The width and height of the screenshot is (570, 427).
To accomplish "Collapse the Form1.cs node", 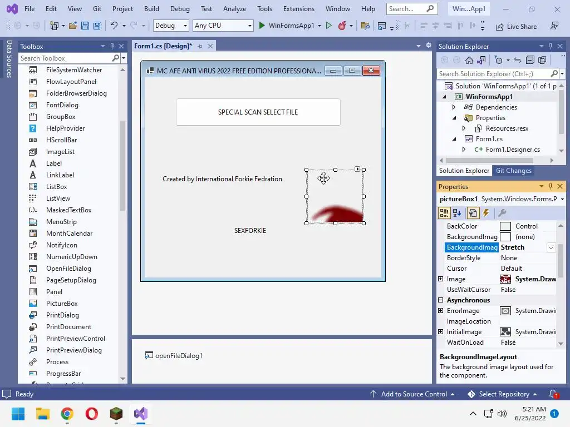I will pyautogui.click(x=454, y=138).
